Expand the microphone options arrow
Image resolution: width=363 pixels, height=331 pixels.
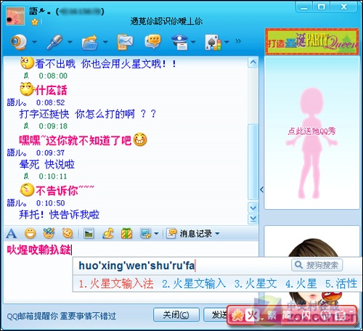click(70, 42)
